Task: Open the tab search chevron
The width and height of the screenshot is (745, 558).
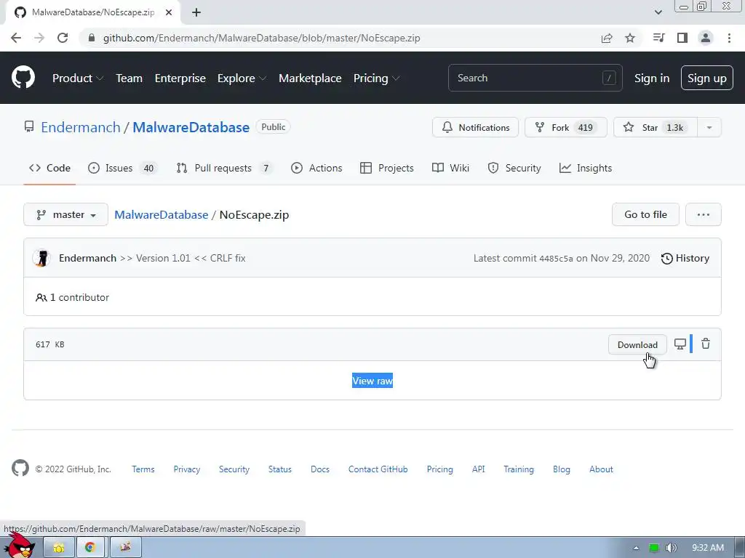Action: (658, 12)
